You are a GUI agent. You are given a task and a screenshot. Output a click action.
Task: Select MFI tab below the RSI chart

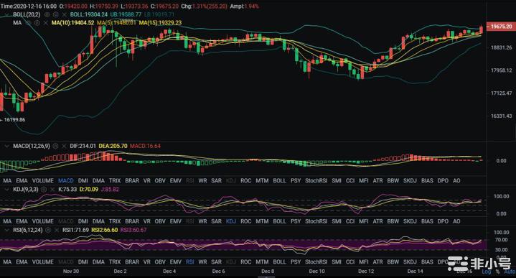[x=364, y=262]
